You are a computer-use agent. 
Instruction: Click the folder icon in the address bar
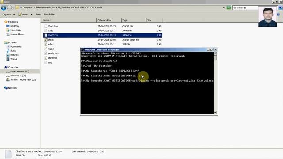coord(17,8)
